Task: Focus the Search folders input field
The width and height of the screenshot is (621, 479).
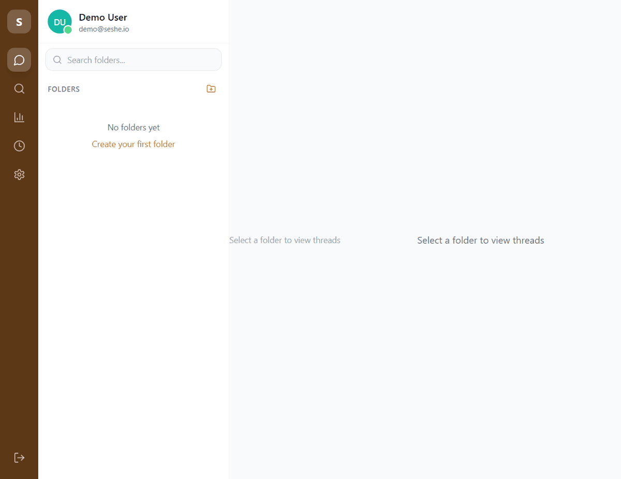Action: pos(140,60)
